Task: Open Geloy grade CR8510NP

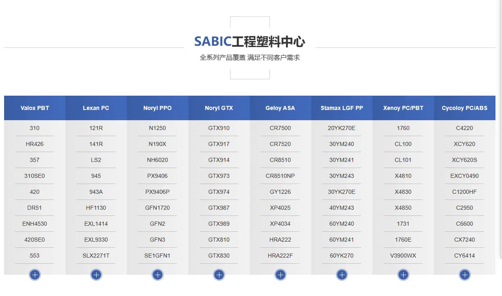Action: pyautogui.click(x=280, y=176)
